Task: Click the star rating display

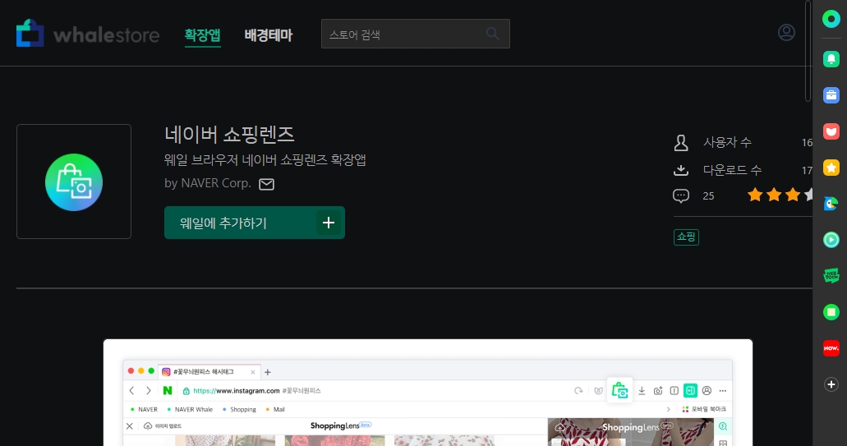Action: pos(780,195)
